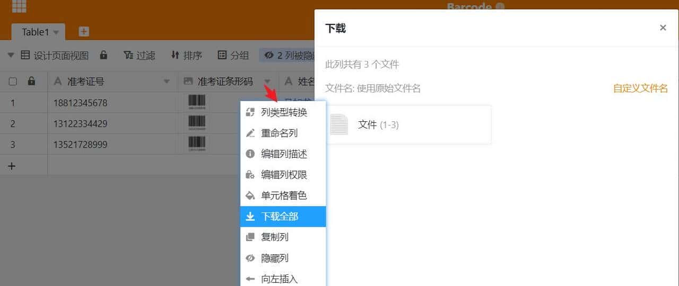This screenshot has width=679, height=286.
Task: Select cell 18812345678
Action: click(112, 103)
